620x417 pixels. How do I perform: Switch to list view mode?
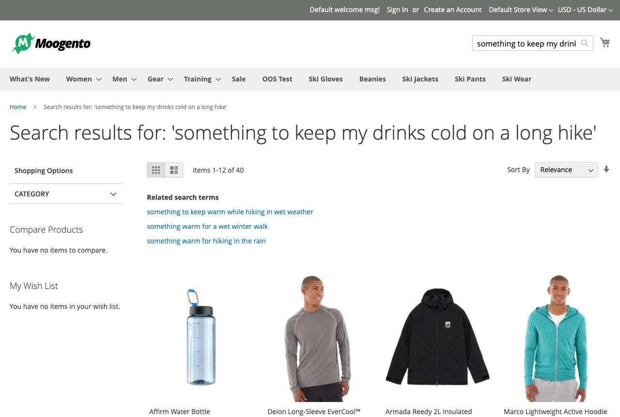(174, 170)
